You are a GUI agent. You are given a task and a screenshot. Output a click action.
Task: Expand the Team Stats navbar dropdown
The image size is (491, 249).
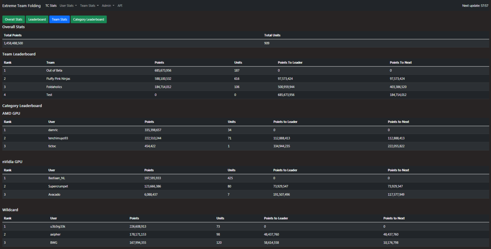coord(89,6)
